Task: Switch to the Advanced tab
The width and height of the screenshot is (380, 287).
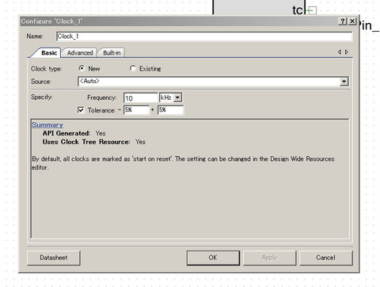Action: 80,53
